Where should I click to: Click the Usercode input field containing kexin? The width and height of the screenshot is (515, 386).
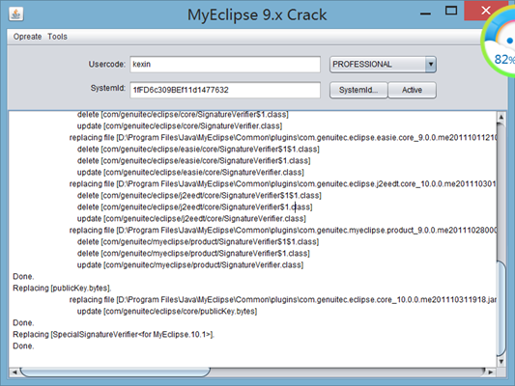click(225, 65)
